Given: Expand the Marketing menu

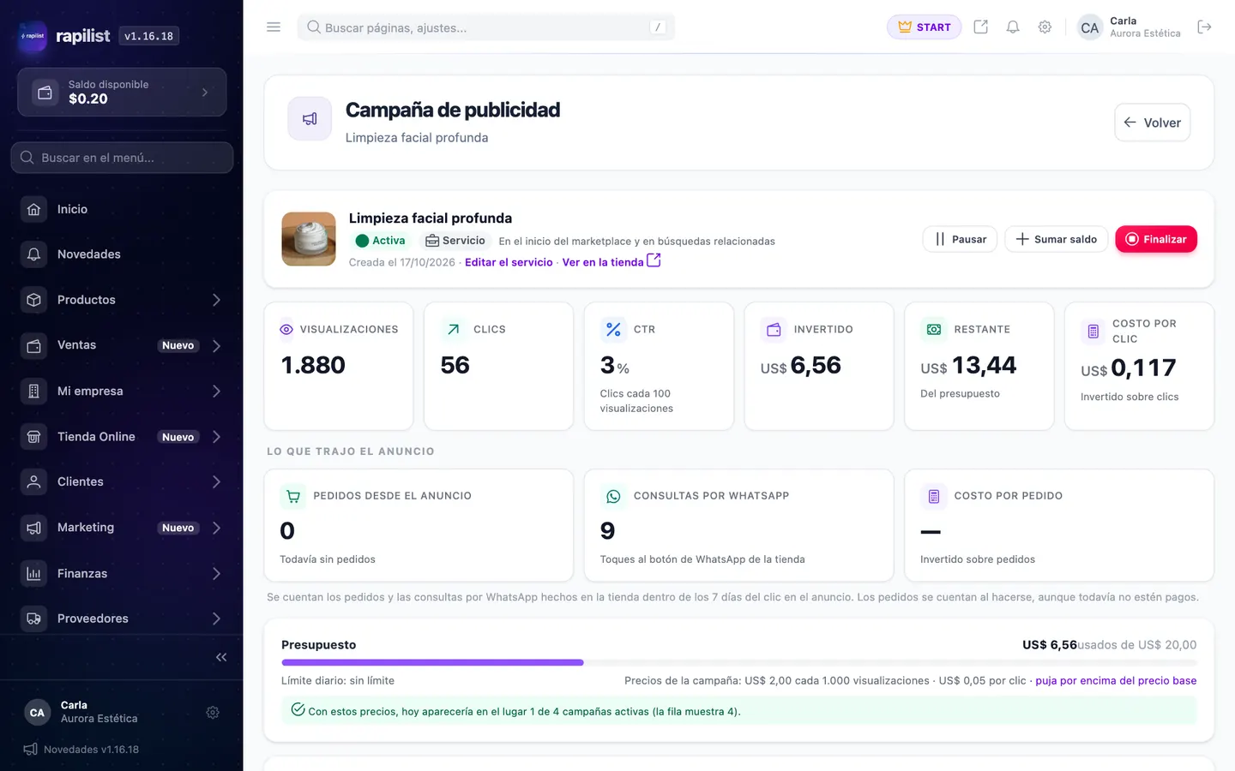Looking at the screenshot, I should pos(122,528).
